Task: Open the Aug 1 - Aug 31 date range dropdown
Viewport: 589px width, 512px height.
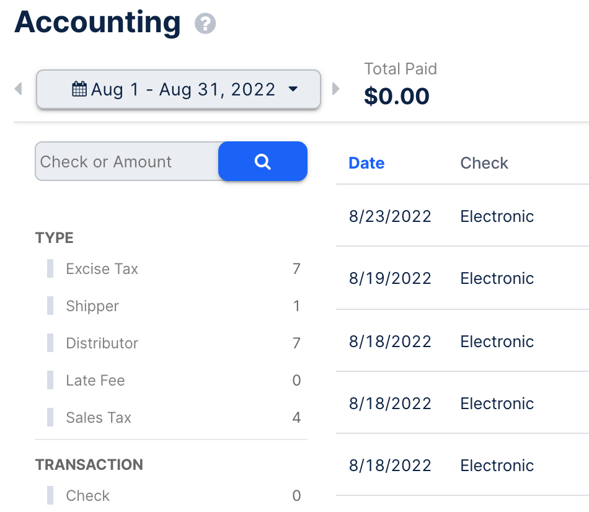Action: point(178,89)
